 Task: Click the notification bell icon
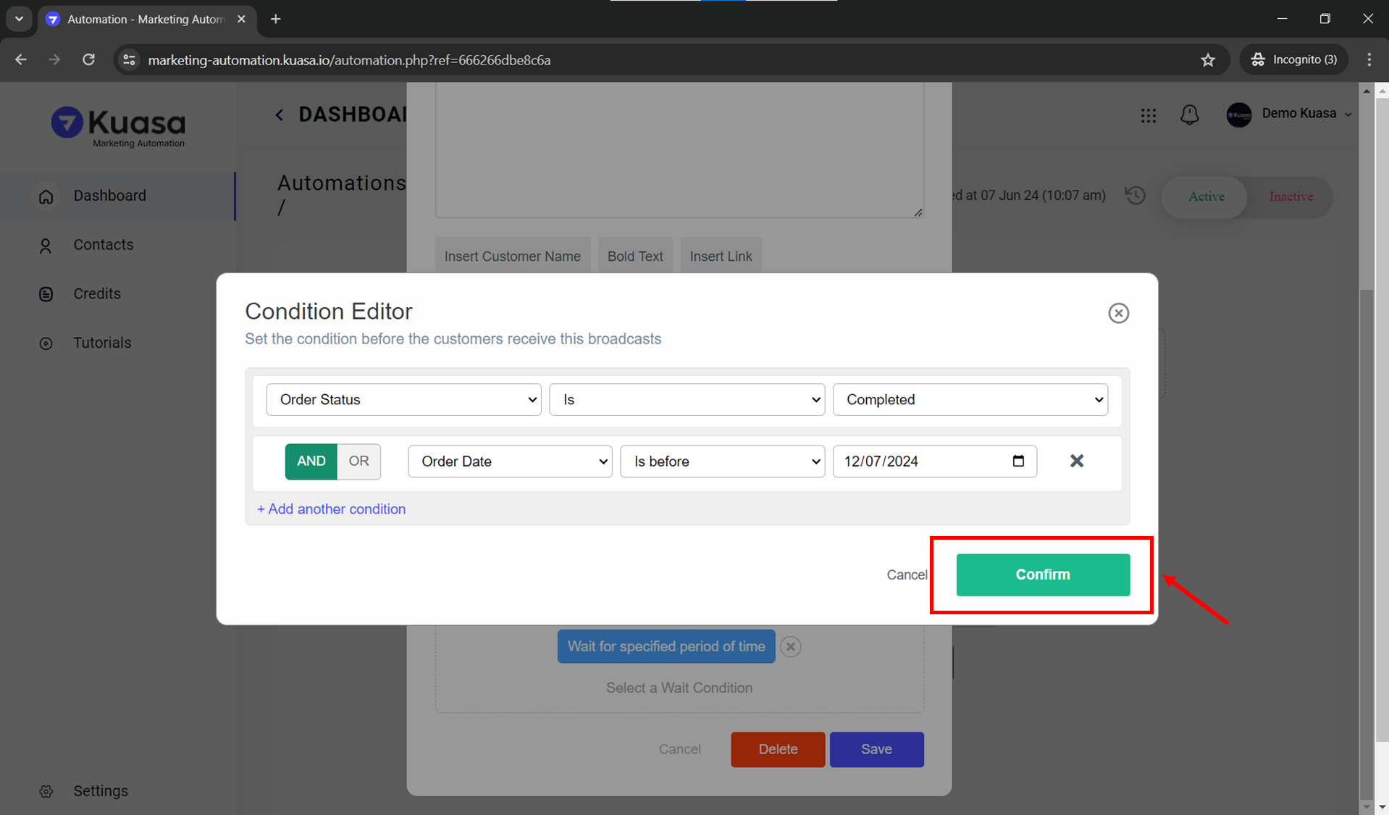tap(1189, 114)
